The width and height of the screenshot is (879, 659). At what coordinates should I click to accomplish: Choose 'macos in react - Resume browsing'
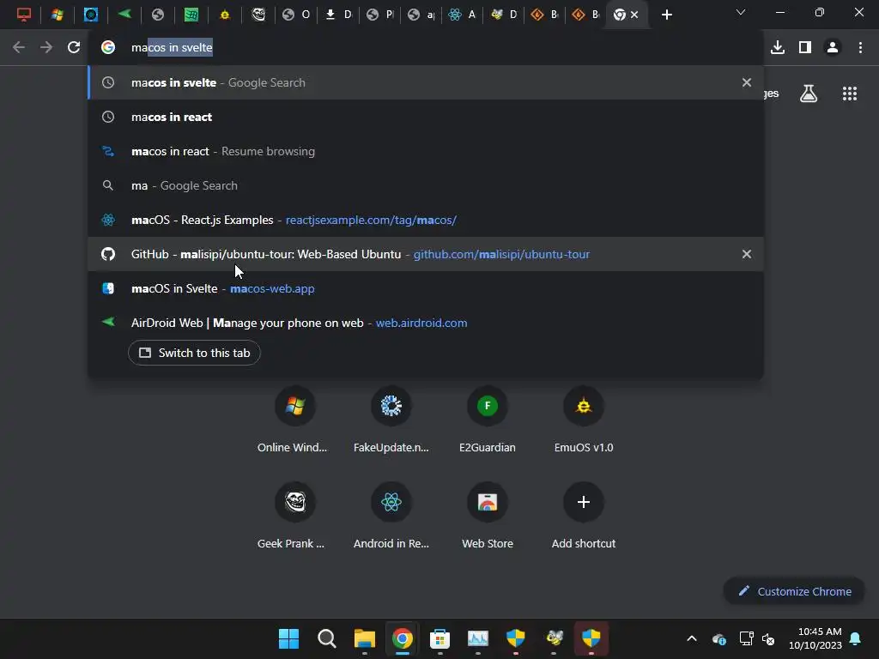click(426, 151)
